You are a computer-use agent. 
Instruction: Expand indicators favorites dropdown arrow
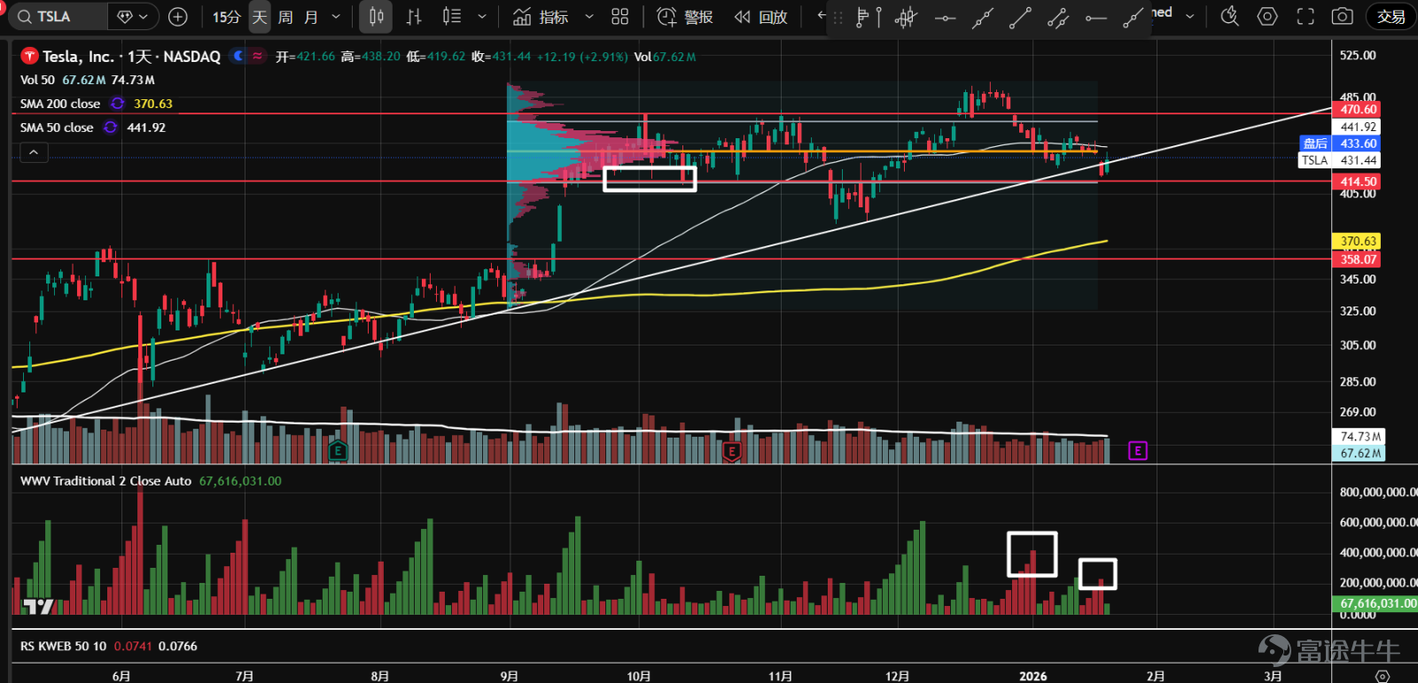tap(589, 17)
